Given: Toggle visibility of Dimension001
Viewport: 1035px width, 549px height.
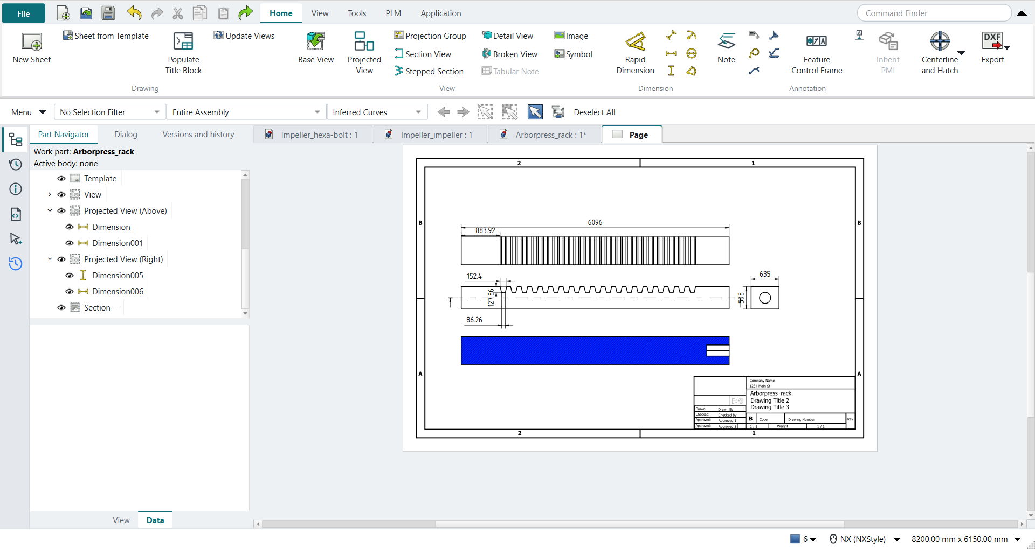Looking at the screenshot, I should (70, 243).
